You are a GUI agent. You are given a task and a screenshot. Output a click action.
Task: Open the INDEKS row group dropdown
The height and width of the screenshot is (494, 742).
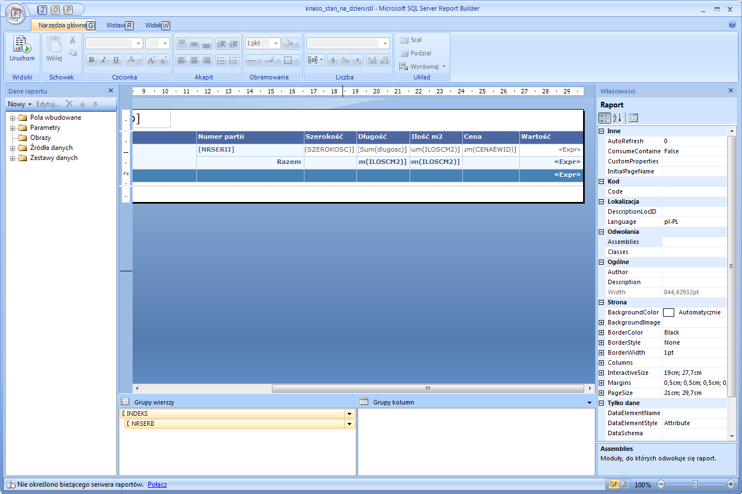click(x=350, y=414)
